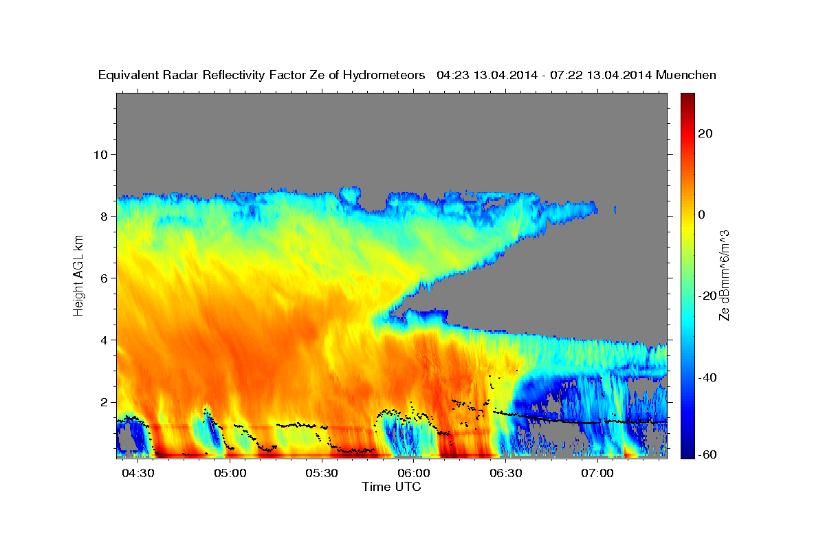The height and width of the screenshot is (550, 825).
Task: Click the 'Time UTC' axis label
Action: tap(391, 487)
